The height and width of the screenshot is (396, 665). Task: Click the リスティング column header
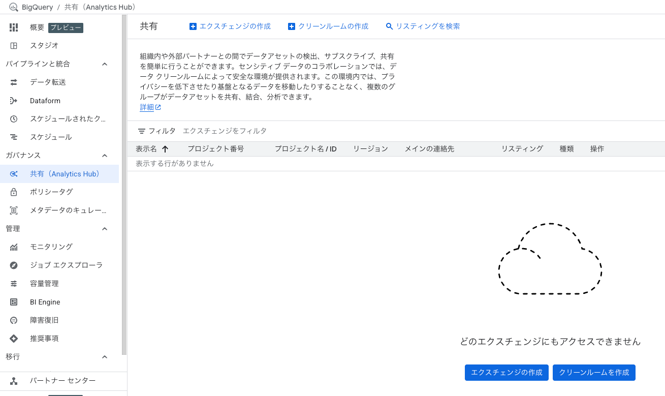tap(522, 149)
